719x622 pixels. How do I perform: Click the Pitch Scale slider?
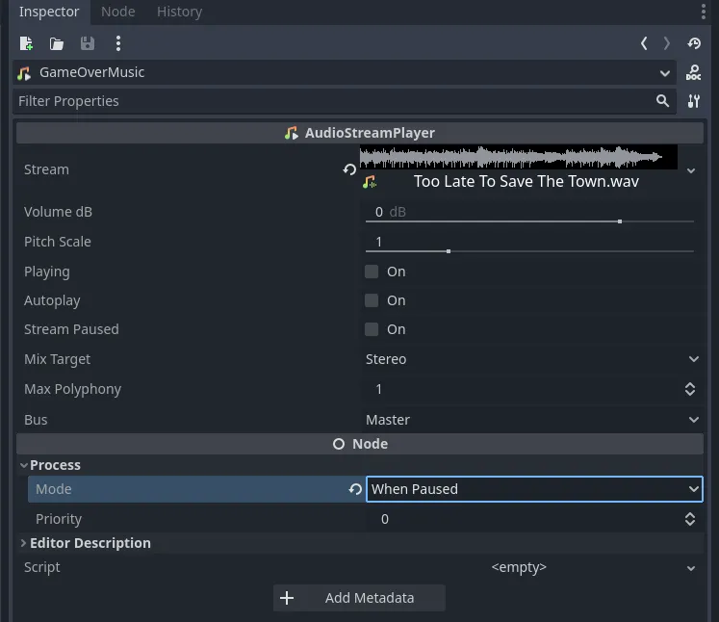529,251
